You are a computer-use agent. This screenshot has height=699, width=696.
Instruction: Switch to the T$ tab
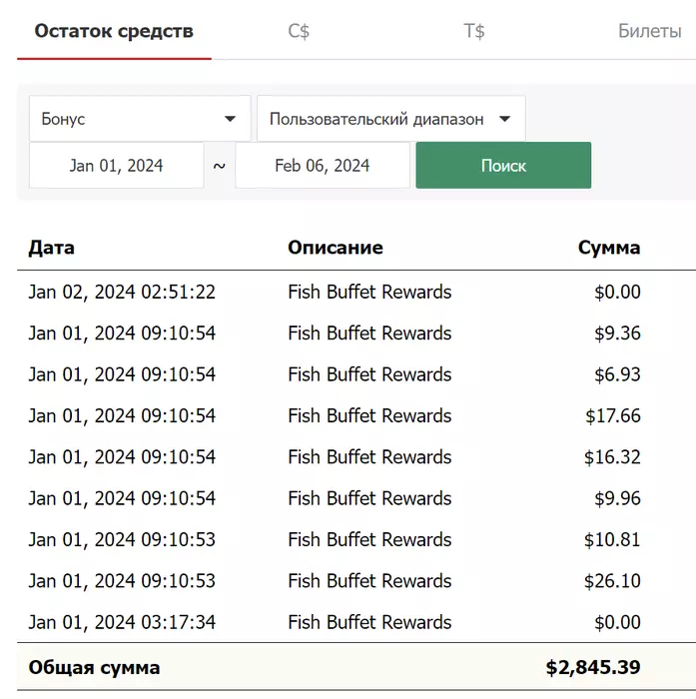click(474, 31)
